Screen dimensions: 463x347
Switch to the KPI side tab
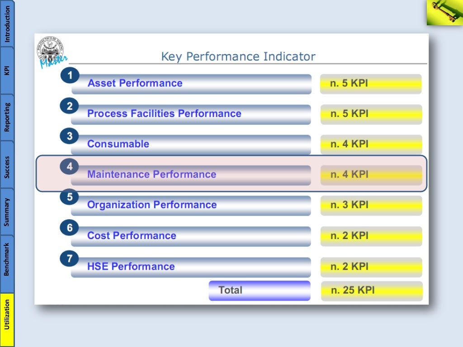tap(7, 71)
